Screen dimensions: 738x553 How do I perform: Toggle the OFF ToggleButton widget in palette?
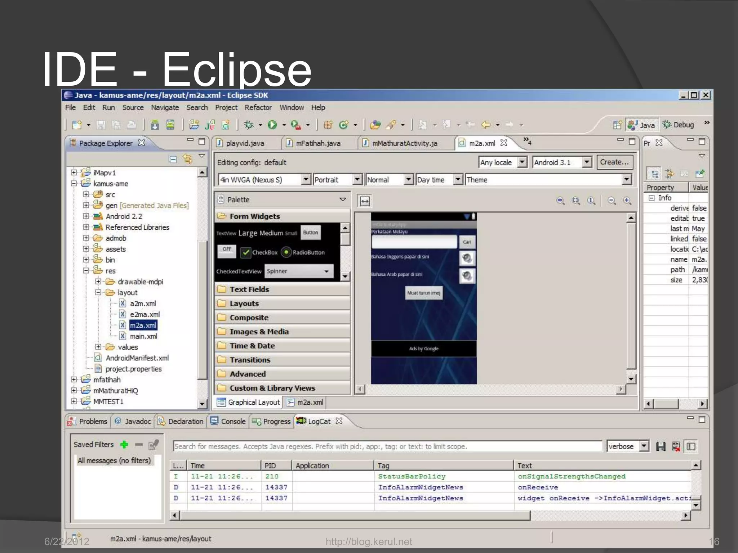(227, 251)
